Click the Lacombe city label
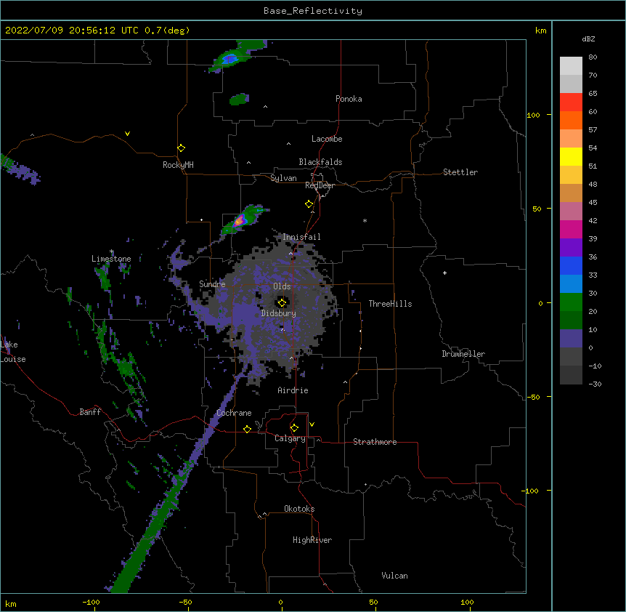626x612 pixels. tap(327, 139)
